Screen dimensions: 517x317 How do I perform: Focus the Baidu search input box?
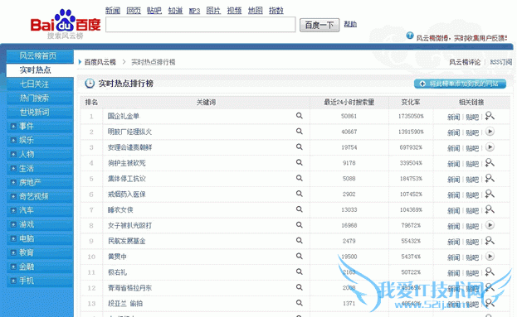(201, 25)
